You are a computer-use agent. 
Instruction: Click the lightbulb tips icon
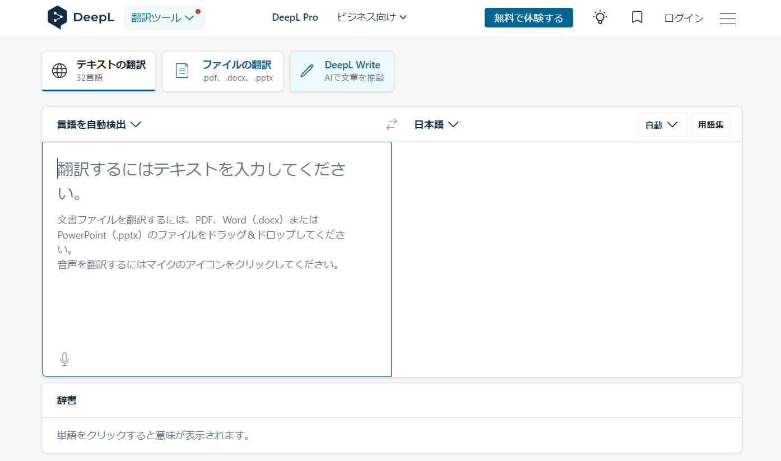600,17
